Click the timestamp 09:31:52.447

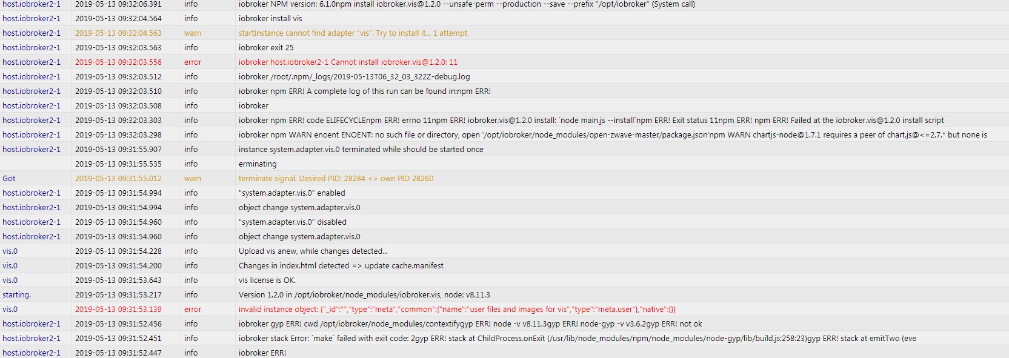(x=118, y=353)
